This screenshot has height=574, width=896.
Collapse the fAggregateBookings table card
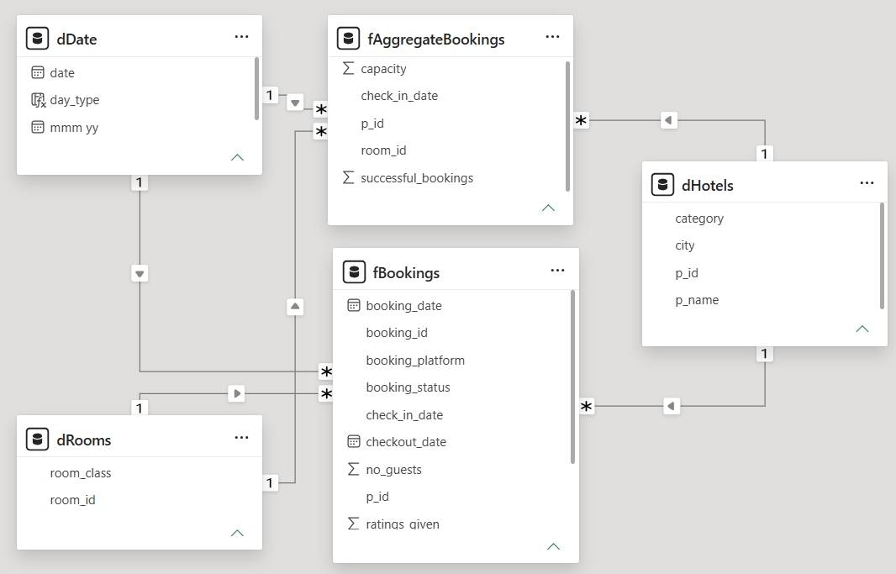(548, 208)
